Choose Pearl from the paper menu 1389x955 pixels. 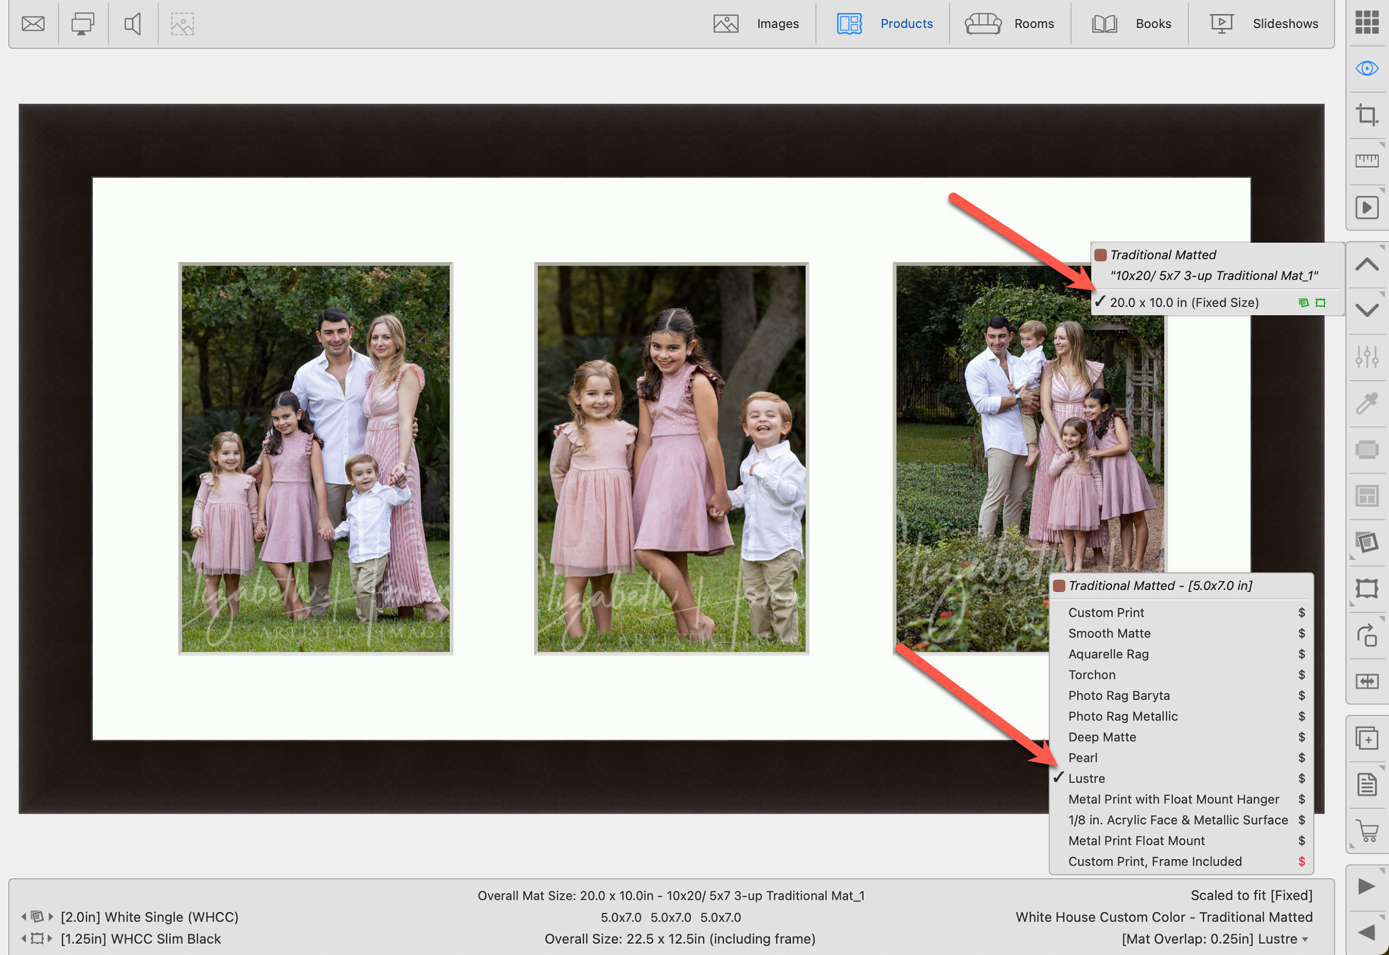coord(1082,757)
